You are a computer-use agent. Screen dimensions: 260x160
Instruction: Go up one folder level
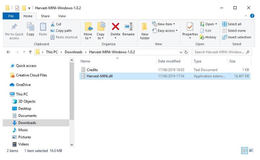(30, 52)
